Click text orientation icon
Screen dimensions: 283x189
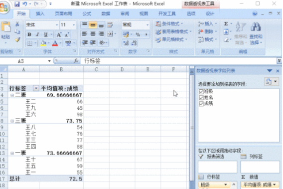pyautogui.click(x=102, y=43)
